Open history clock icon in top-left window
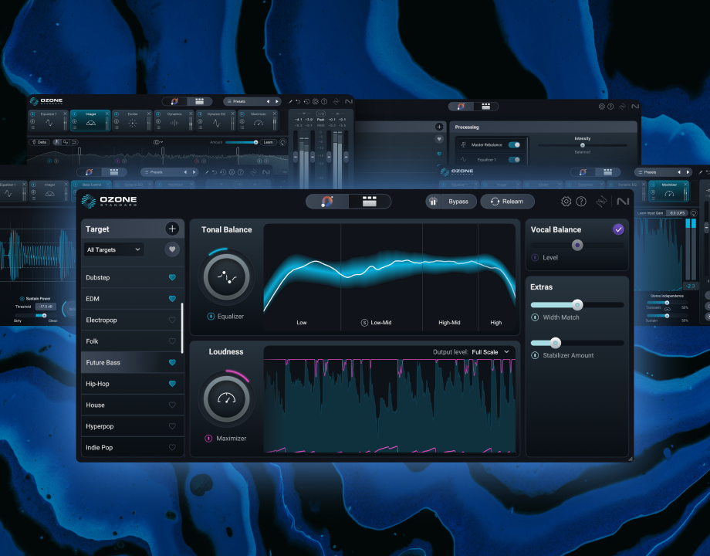This screenshot has width=710, height=556. [306, 101]
